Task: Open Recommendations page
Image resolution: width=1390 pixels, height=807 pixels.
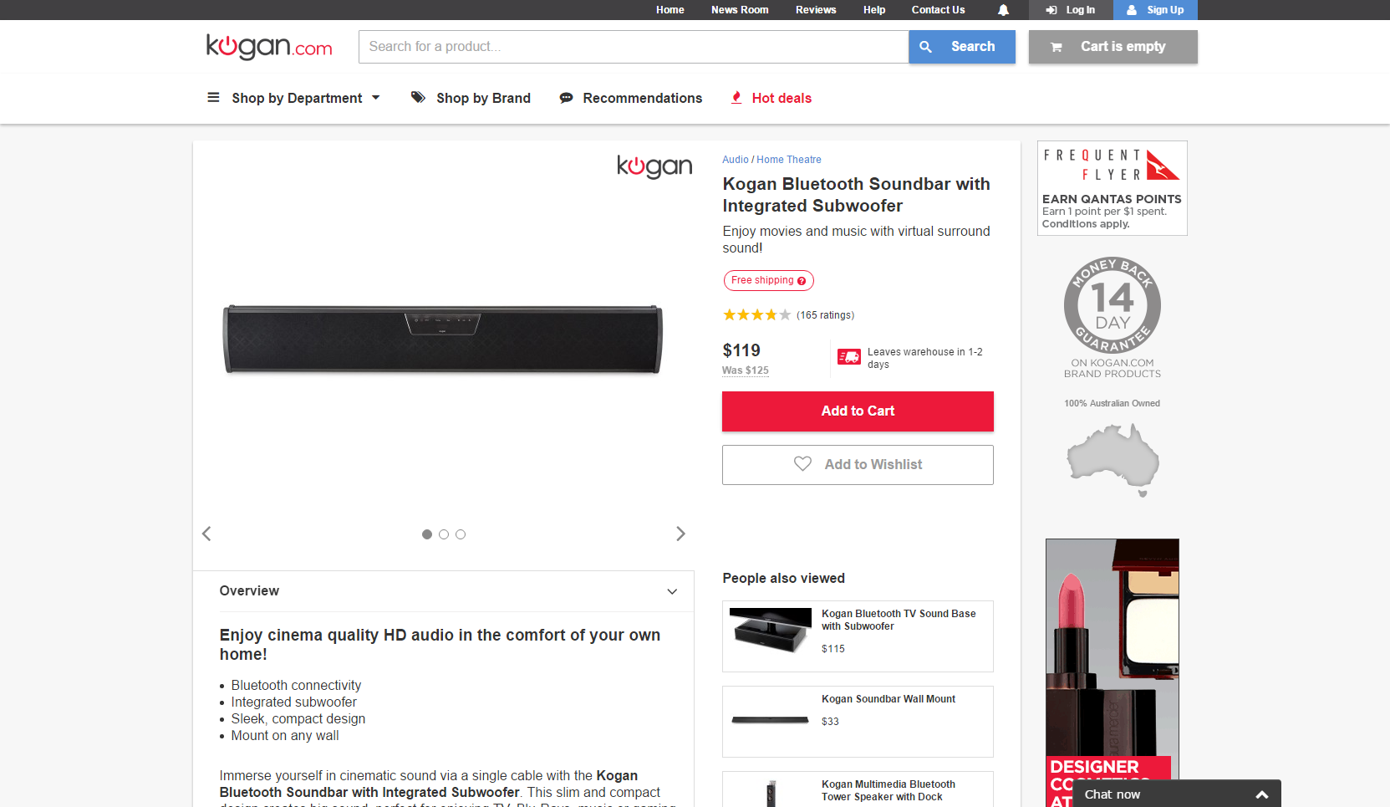Action: [x=643, y=98]
